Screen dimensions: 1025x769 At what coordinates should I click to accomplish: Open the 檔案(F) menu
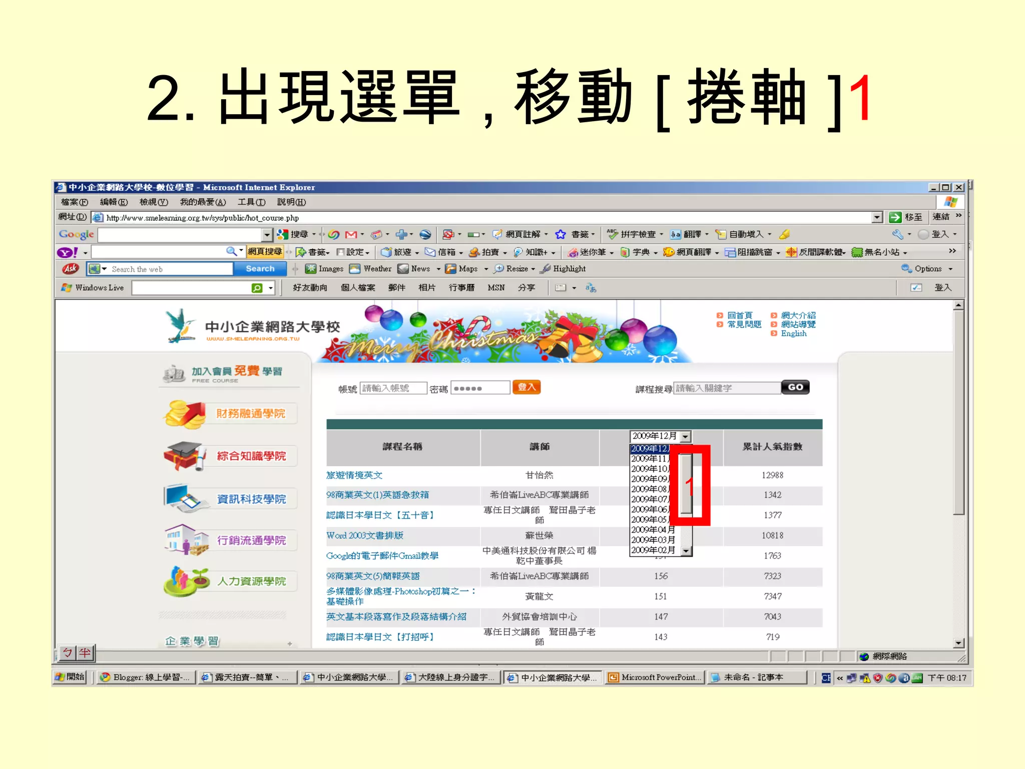pos(75,202)
